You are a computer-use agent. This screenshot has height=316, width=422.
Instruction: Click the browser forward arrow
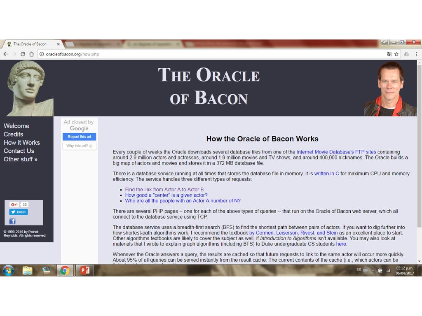point(14,54)
